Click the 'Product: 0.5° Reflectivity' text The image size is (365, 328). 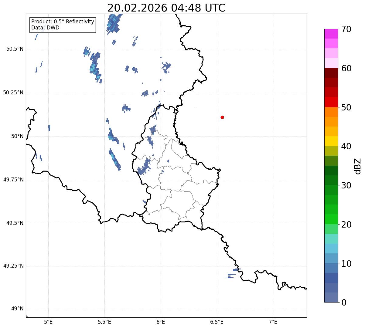point(63,22)
